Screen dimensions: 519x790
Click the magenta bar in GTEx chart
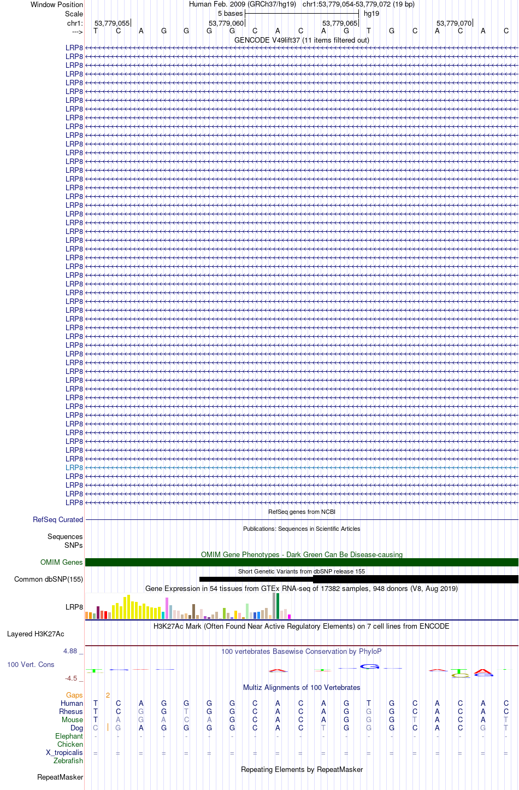(290, 617)
